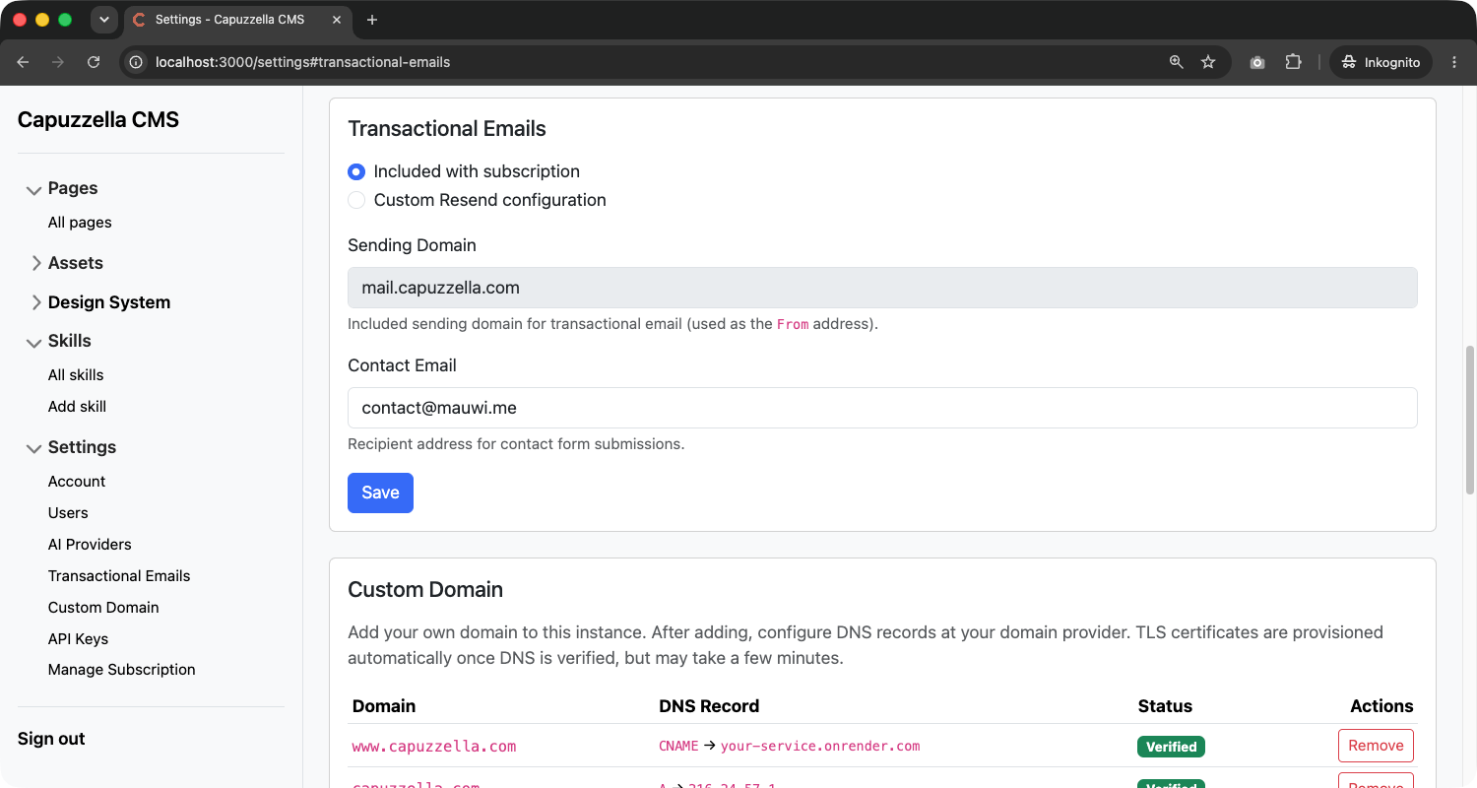Viewport: 1477px width, 788px height.
Task: Reload the page with the refresh icon
Action: click(94, 62)
